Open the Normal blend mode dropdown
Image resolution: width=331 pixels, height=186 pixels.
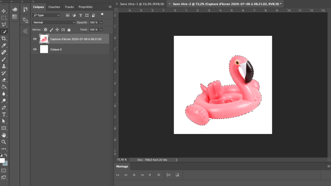click(54, 22)
